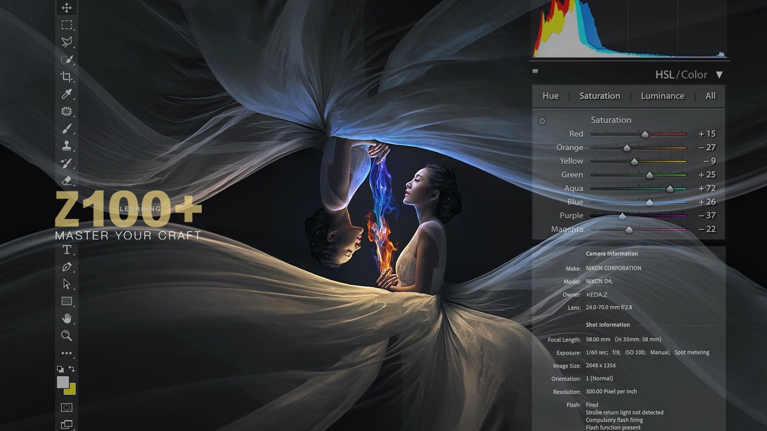Select the Type tool
Image resolution: width=767 pixels, height=431 pixels.
coord(67,250)
